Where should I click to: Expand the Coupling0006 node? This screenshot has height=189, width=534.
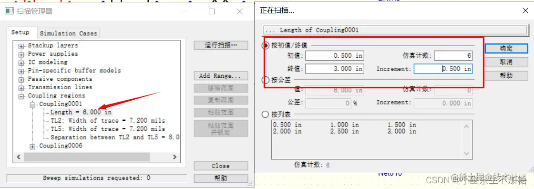click(33, 147)
